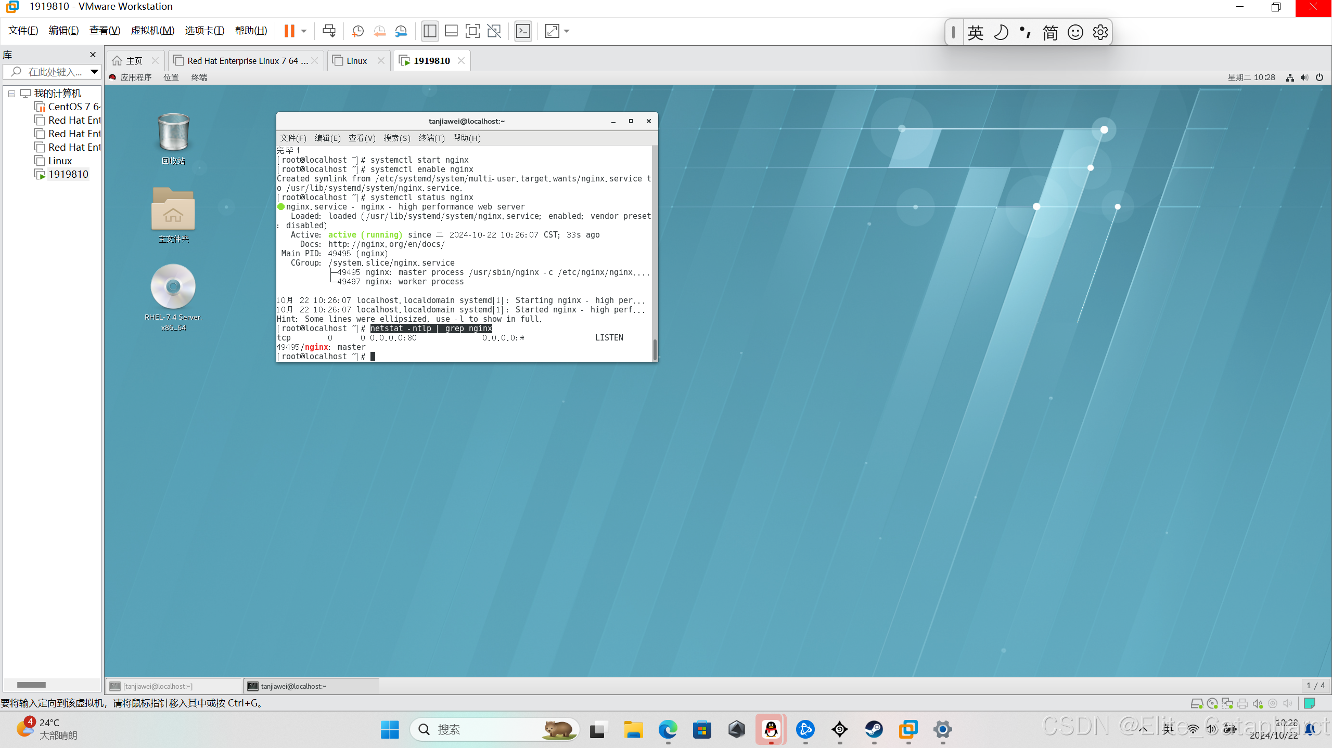Revert to the previous snapshot

coord(379,31)
